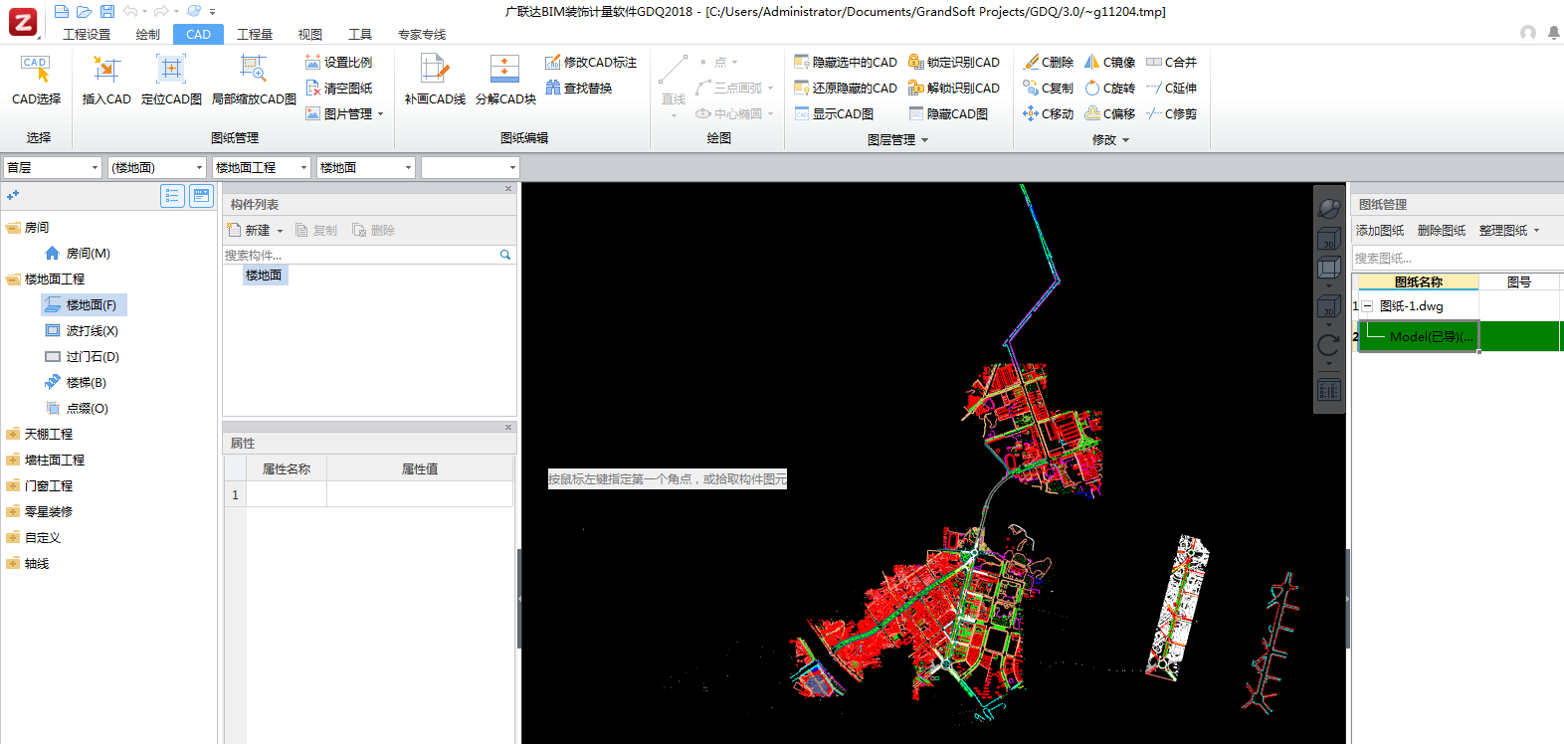This screenshot has width=1564, height=744.
Task: Click the rotate view icon on canvas toolbar
Action: 1328,345
